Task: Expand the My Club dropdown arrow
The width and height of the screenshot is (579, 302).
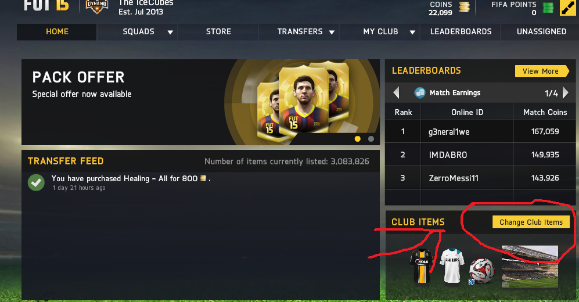Action: 412,32
